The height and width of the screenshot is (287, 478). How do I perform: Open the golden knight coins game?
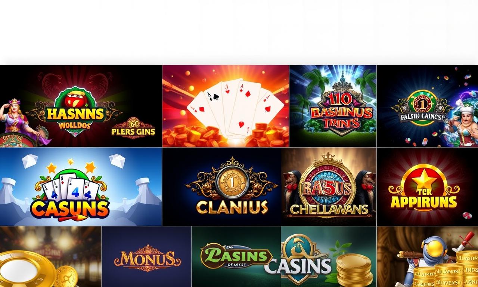coord(428,257)
